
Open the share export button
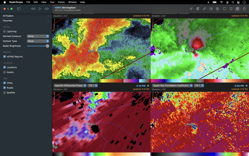[244, 9]
